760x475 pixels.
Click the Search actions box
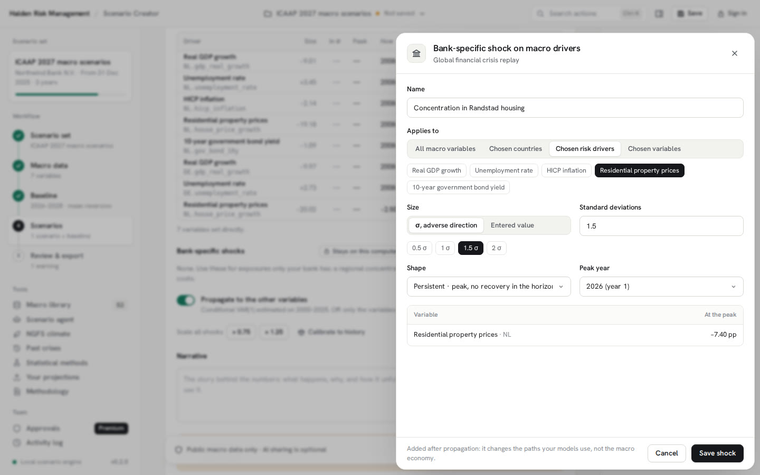coord(588,14)
